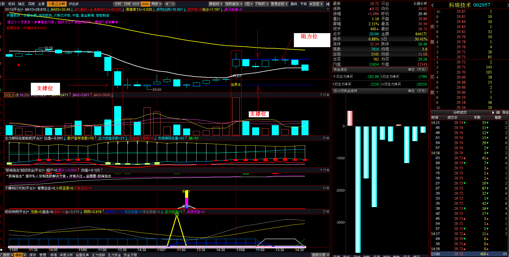Image resolution: width=509 pixels, height=257 pixels.
Task: Click the jump-to-end arrow icon in top toolbar
Action: [327, 4]
